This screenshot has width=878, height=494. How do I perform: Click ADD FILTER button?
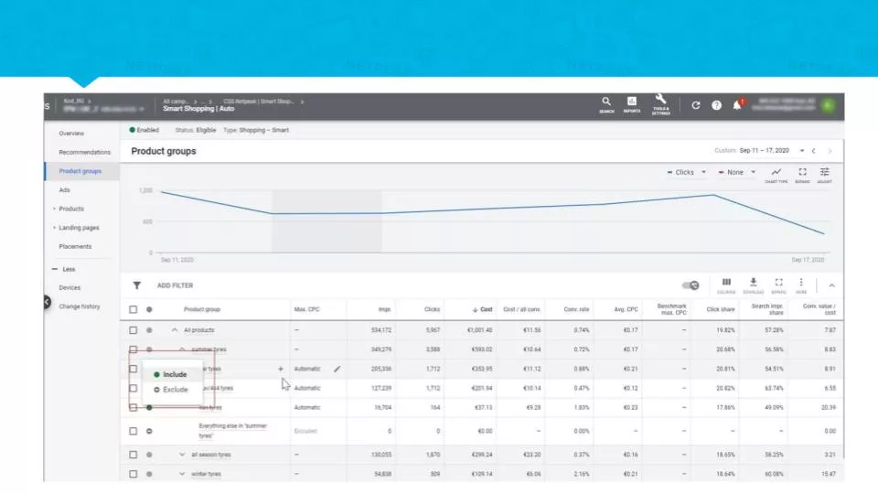tap(175, 285)
